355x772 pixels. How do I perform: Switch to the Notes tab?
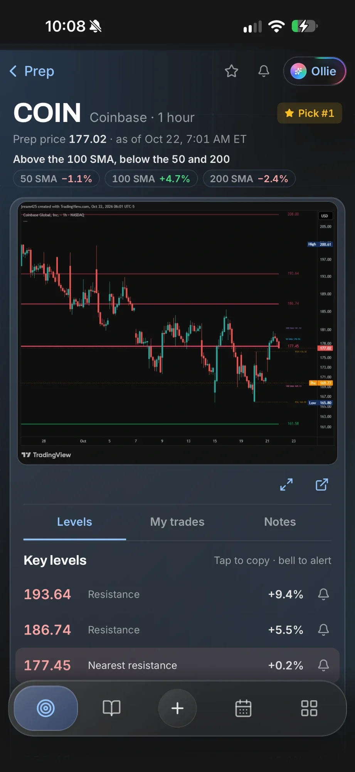pyautogui.click(x=280, y=522)
